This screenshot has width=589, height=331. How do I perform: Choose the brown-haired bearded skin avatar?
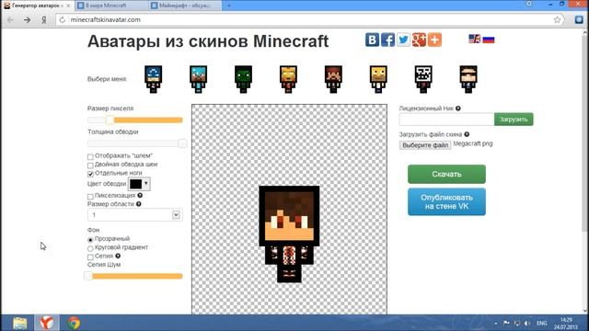333,79
